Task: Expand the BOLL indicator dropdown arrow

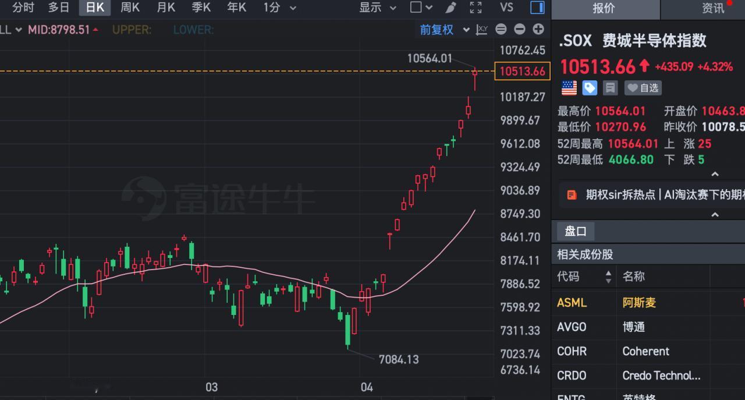Action: [19, 30]
